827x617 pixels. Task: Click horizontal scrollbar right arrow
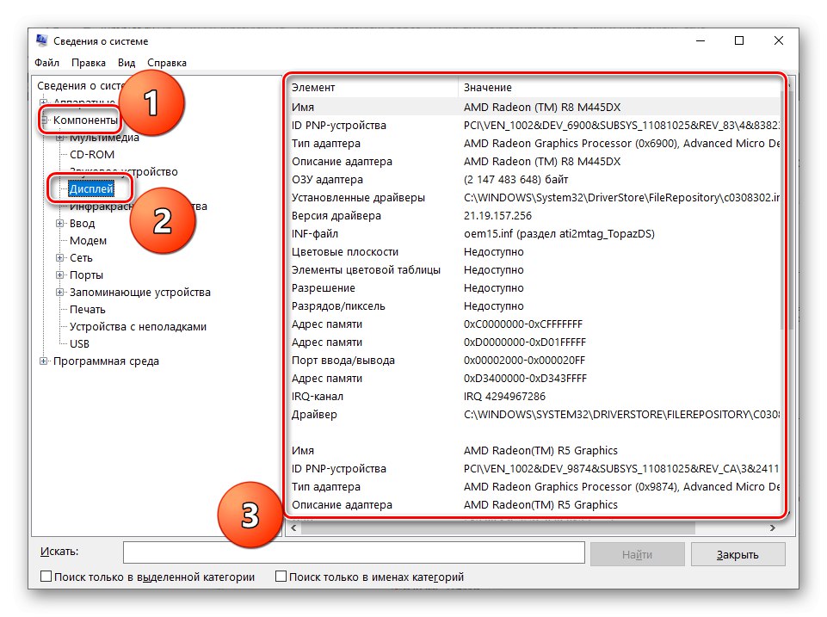[773, 528]
